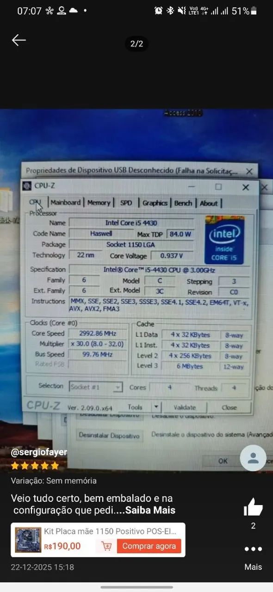Image resolution: width=273 pixels, height=592 pixels.
Task: Click the Validate button
Action: [185, 407]
